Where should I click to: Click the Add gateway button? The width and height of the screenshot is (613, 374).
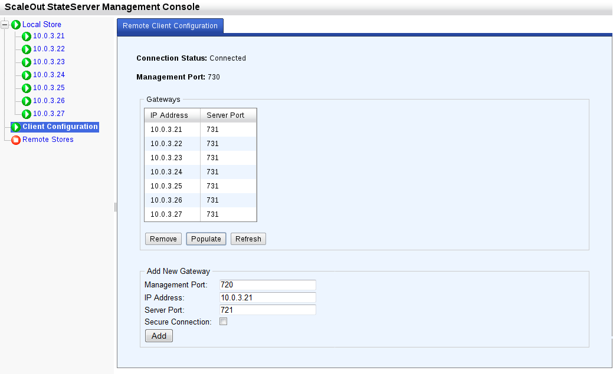click(159, 336)
